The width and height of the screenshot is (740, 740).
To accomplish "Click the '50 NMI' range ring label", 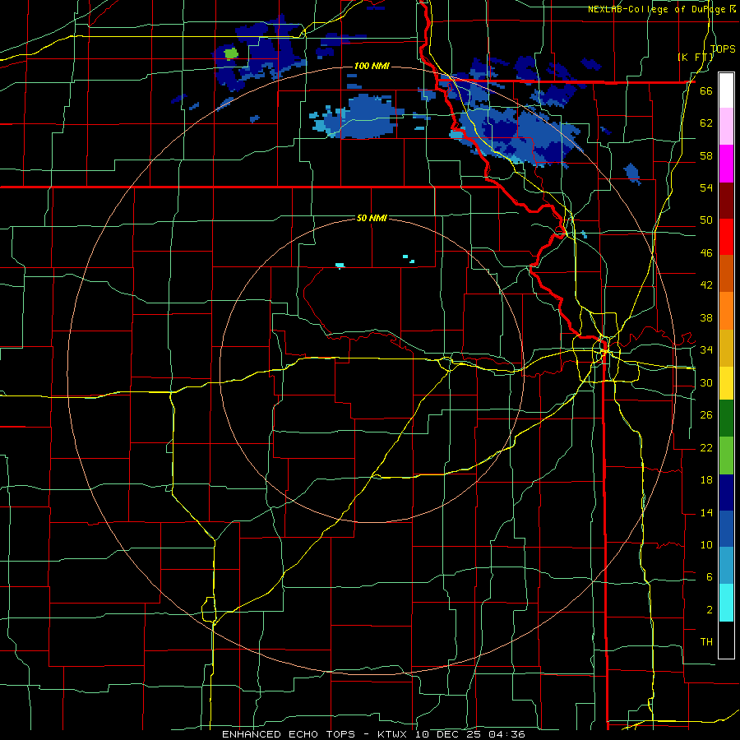I will point(372,218).
